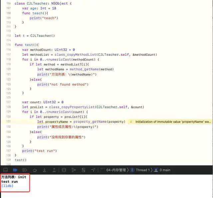Open Environment Overrides icon
This screenshot has width=213, height=198.
84,170
